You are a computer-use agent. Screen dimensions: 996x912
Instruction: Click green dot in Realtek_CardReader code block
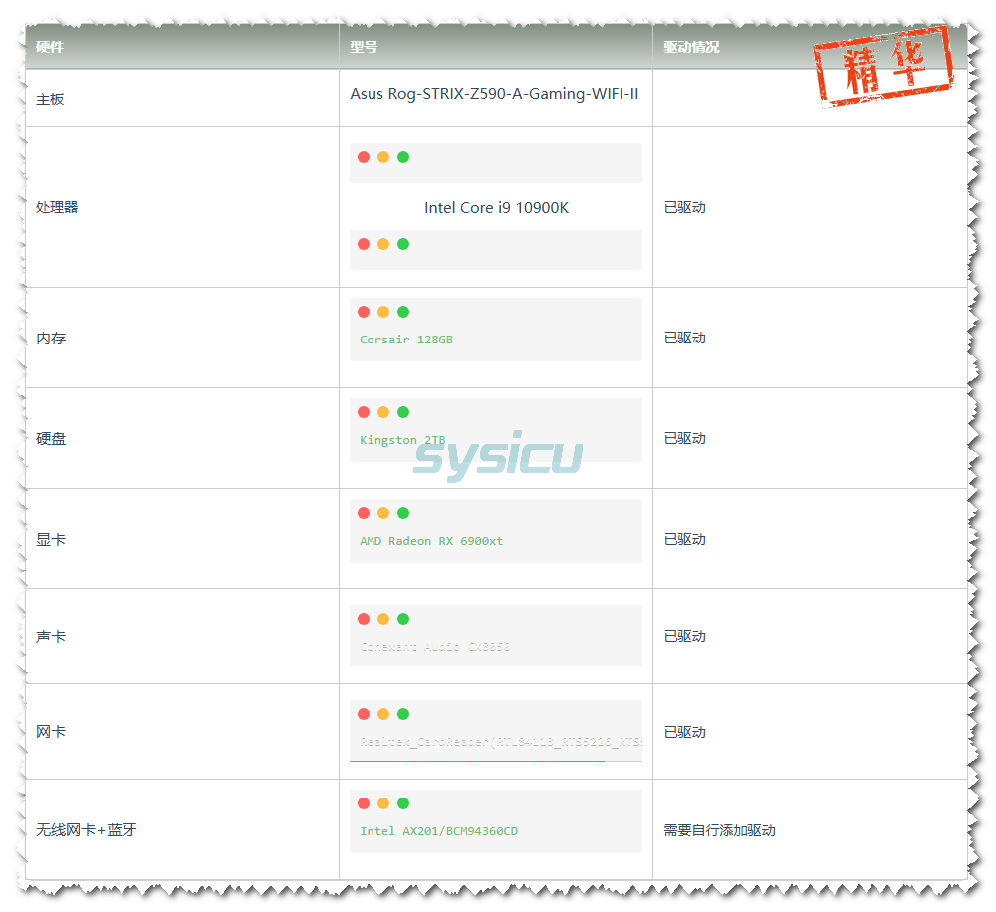pos(403,714)
